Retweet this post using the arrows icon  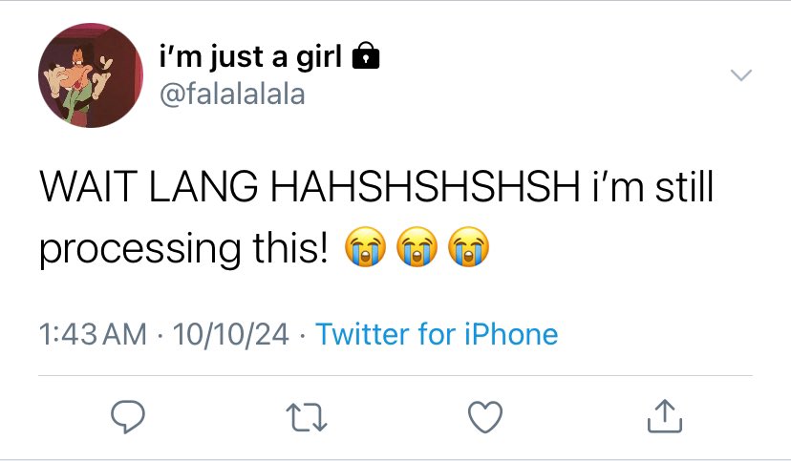307,417
